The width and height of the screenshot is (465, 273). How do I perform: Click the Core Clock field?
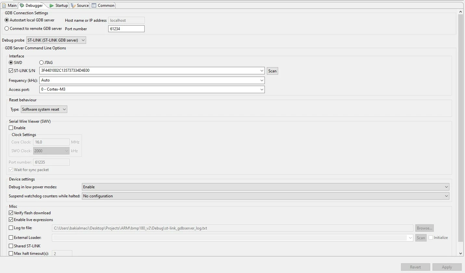click(x=51, y=142)
